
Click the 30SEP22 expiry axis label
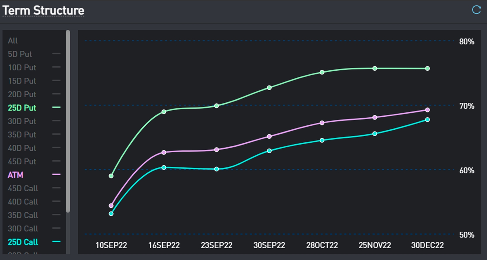[x=269, y=245]
